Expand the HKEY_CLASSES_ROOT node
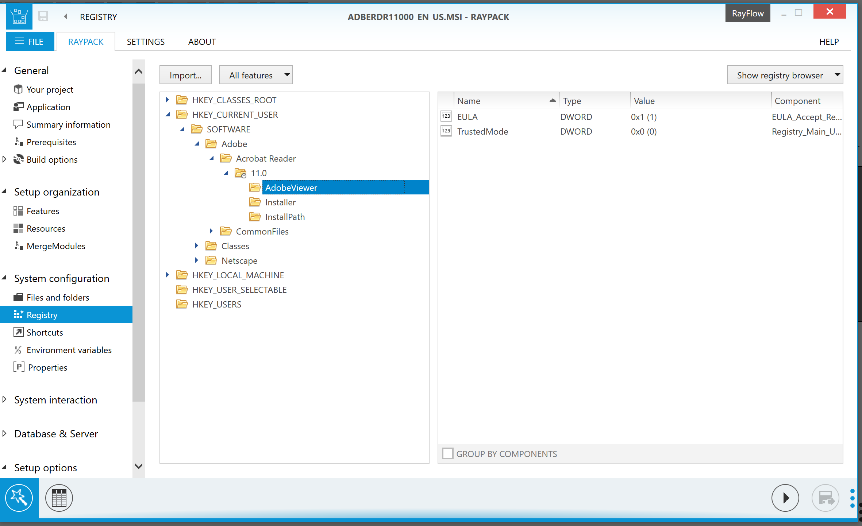This screenshot has height=526, width=862. click(x=168, y=100)
